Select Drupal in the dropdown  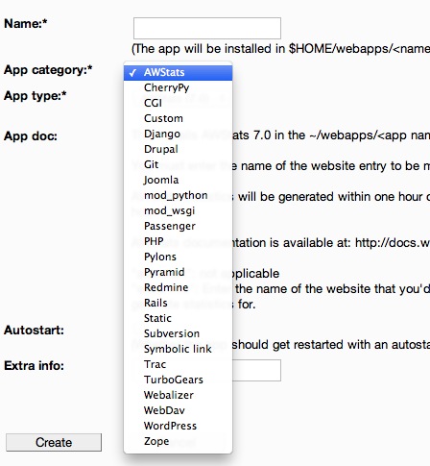coord(178,149)
